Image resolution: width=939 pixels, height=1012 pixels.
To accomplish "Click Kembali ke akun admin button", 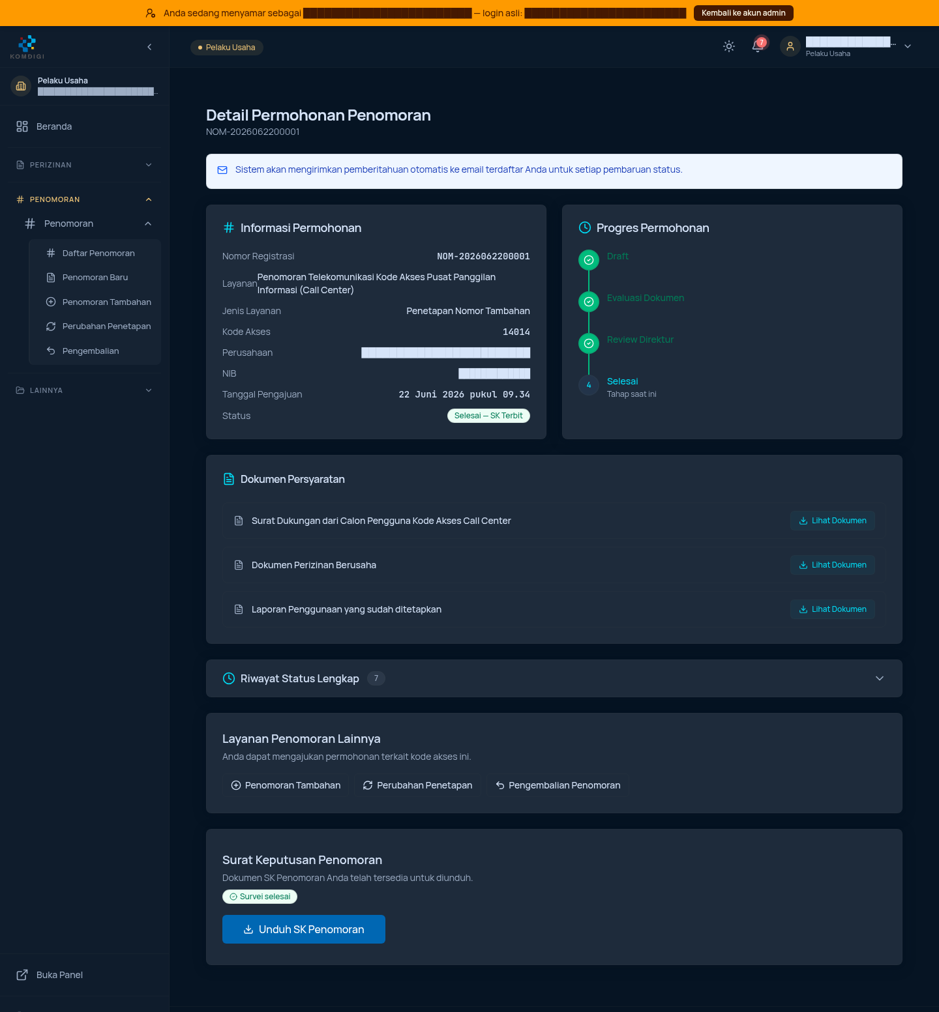I will point(743,13).
